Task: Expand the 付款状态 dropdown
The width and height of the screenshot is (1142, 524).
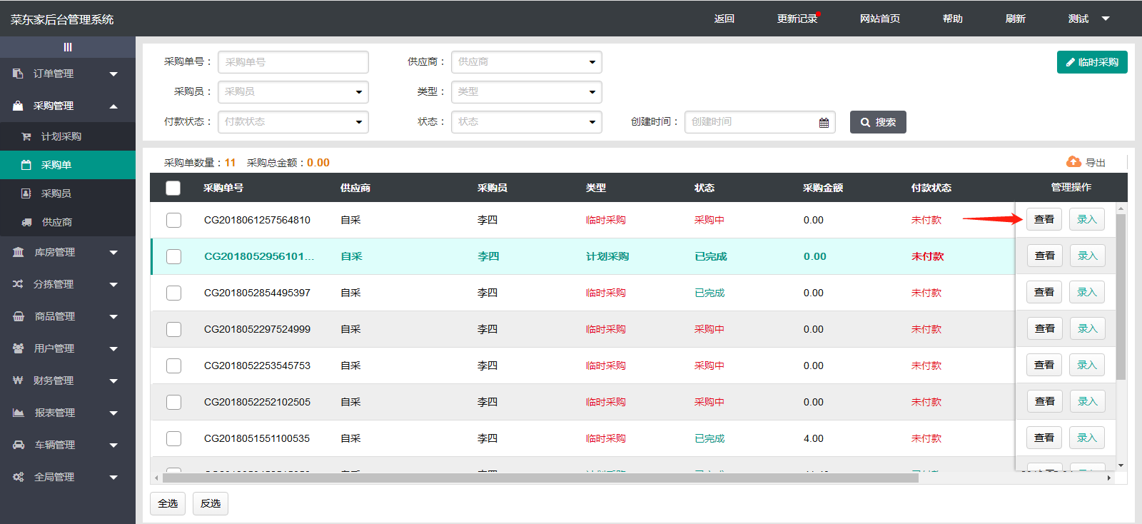Action: [x=293, y=122]
